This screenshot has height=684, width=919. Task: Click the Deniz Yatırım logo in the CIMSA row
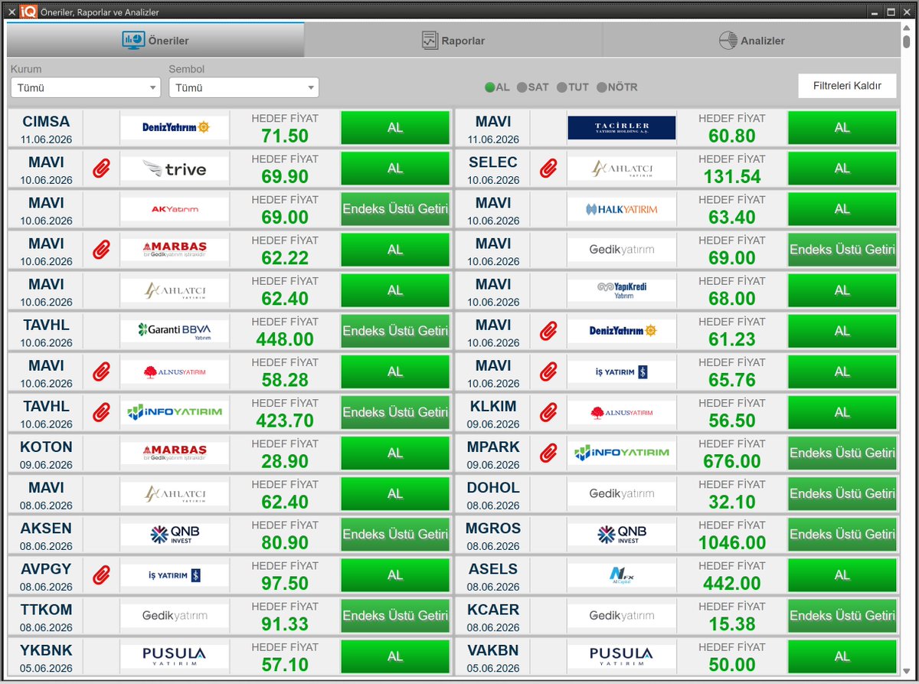[x=175, y=128]
